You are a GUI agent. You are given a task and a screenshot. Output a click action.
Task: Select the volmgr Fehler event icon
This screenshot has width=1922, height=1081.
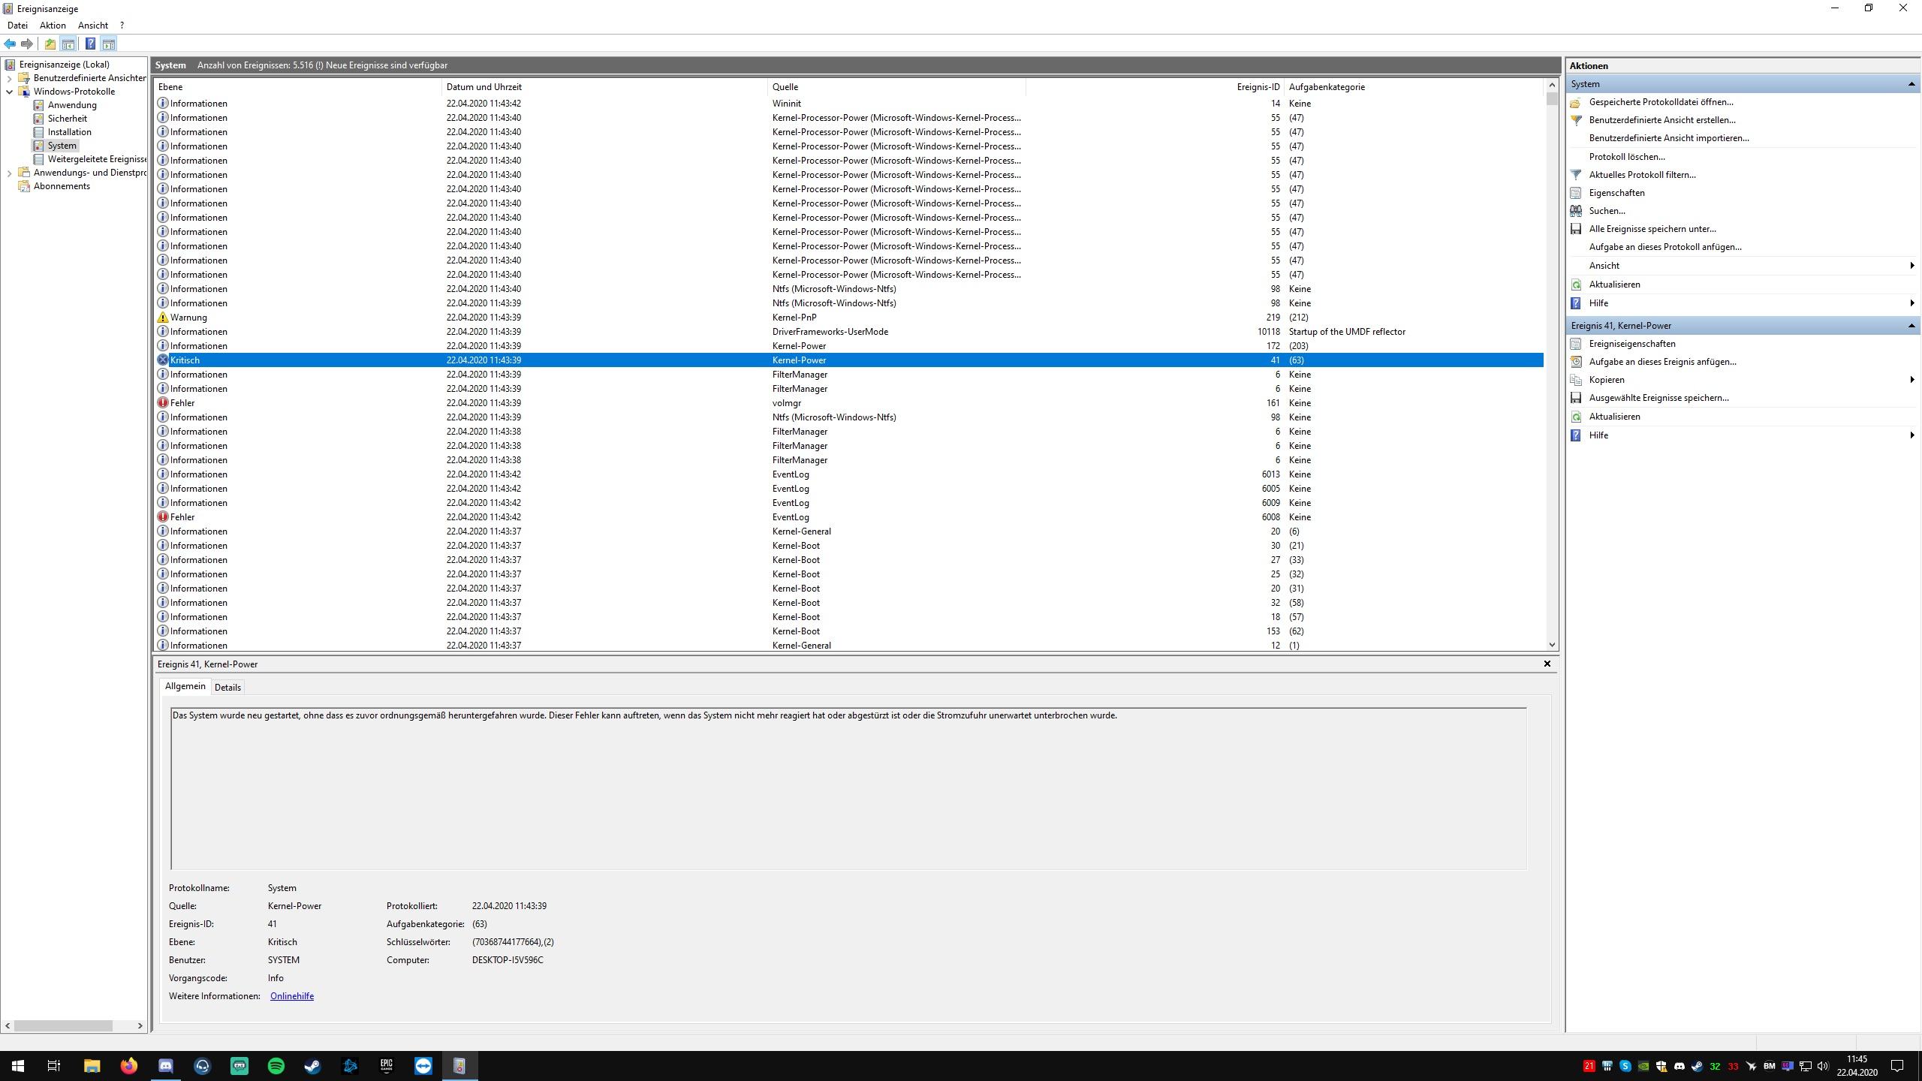pyautogui.click(x=162, y=403)
